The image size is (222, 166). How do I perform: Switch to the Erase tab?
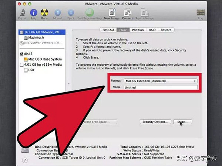pos(123,30)
